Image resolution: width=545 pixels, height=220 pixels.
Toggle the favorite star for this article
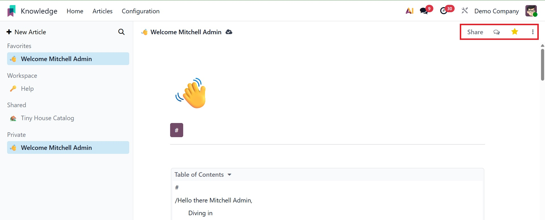[x=515, y=32]
